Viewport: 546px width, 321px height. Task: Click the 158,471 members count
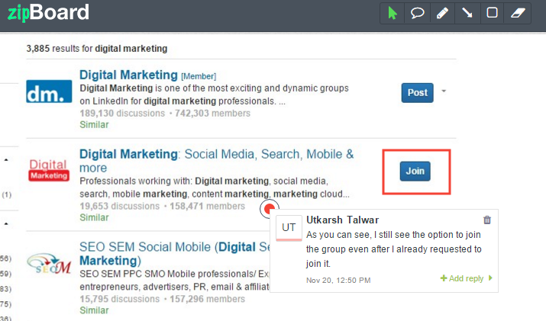coord(207,206)
